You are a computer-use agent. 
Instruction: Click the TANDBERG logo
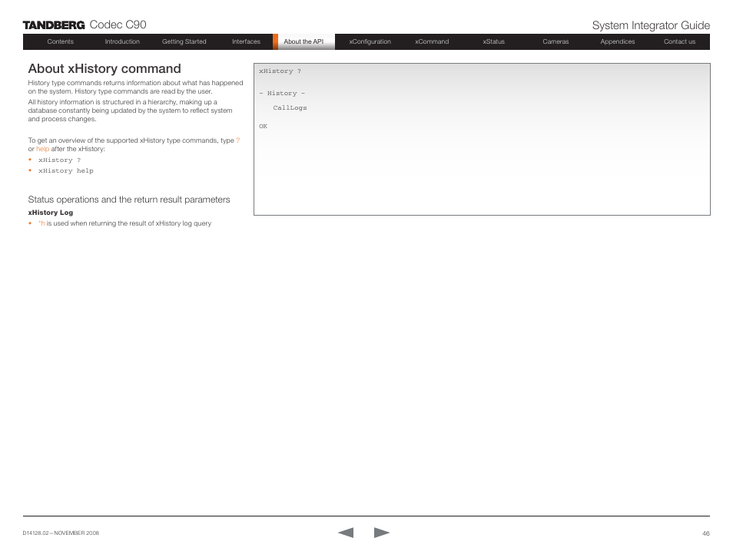54,26
